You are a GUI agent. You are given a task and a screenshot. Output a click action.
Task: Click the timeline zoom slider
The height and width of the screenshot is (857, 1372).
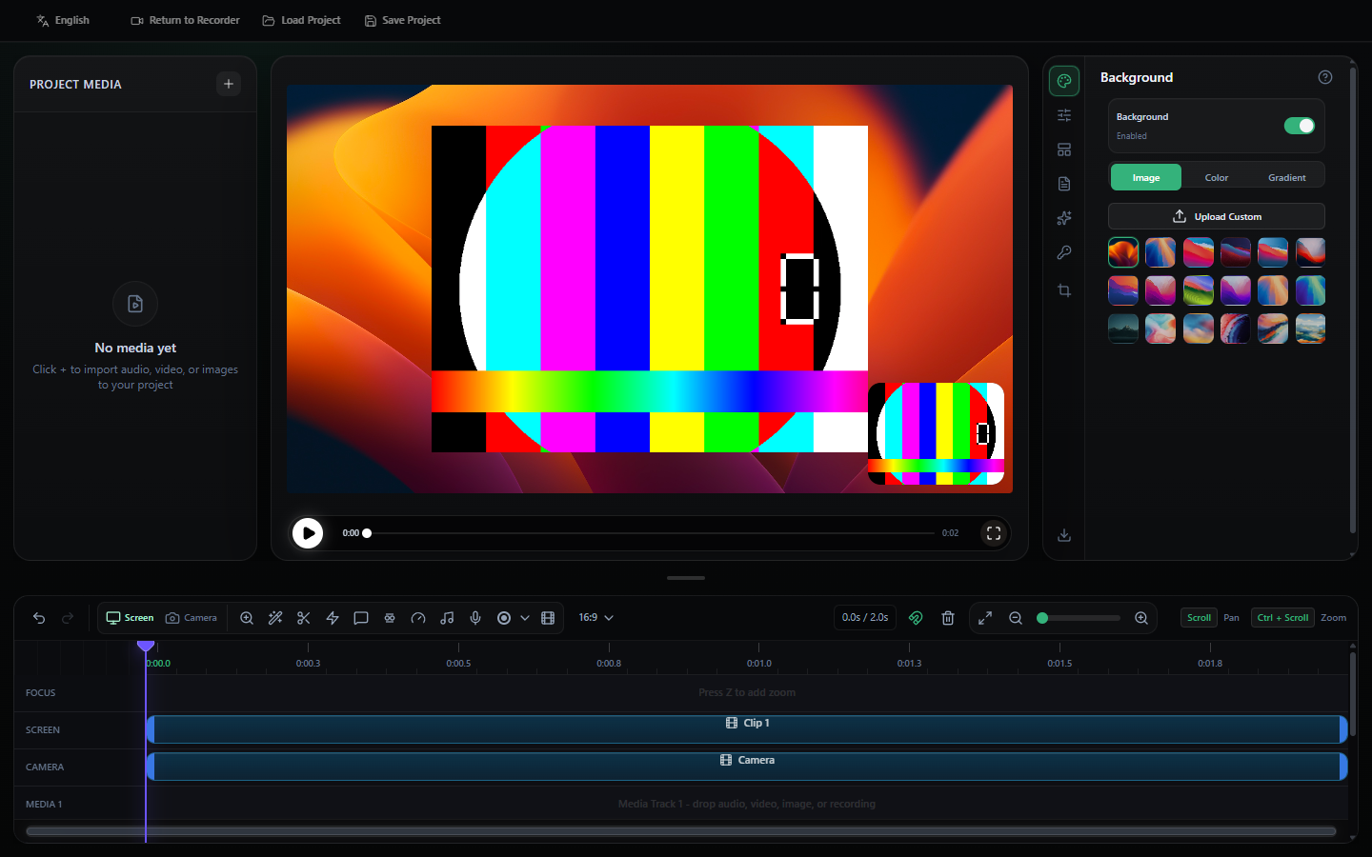coord(1079,618)
